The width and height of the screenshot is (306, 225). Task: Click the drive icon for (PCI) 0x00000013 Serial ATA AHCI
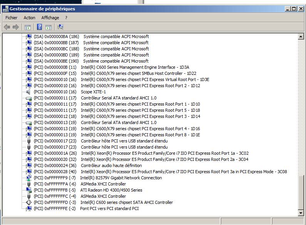pyautogui.click(x=29, y=122)
